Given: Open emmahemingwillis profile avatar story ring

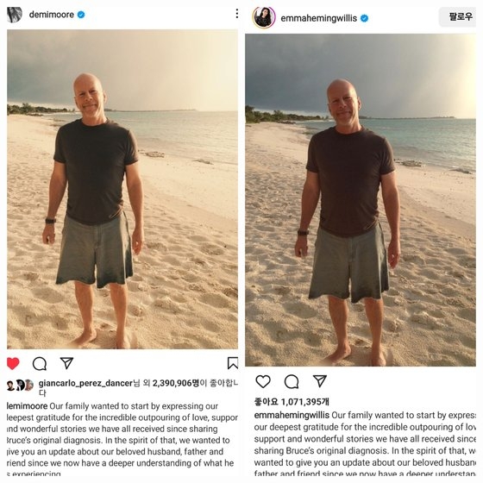Looking at the screenshot, I should tap(264, 17).
